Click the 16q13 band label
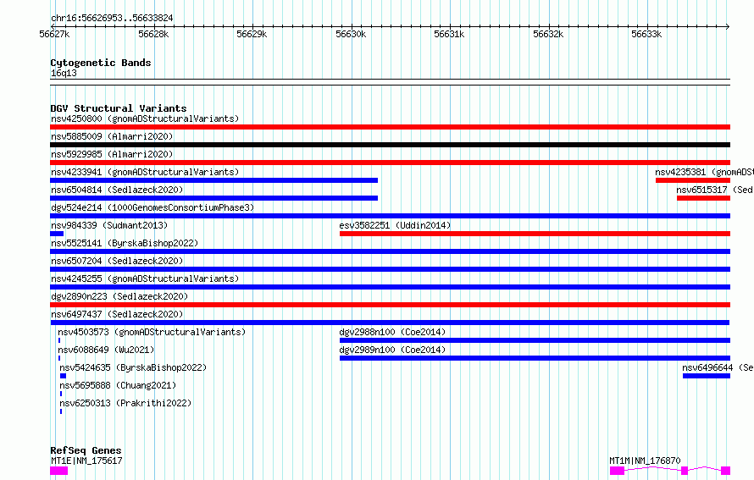The height and width of the screenshot is (480, 754). pos(64,74)
